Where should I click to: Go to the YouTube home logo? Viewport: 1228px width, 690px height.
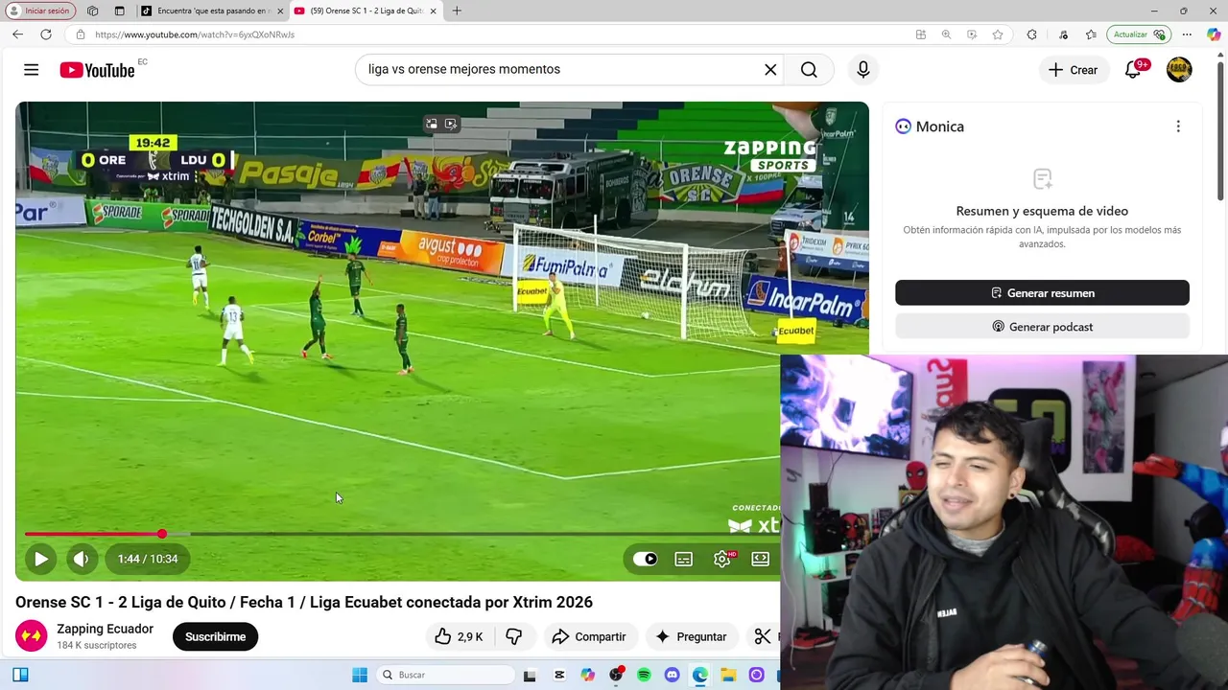[97, 70]
